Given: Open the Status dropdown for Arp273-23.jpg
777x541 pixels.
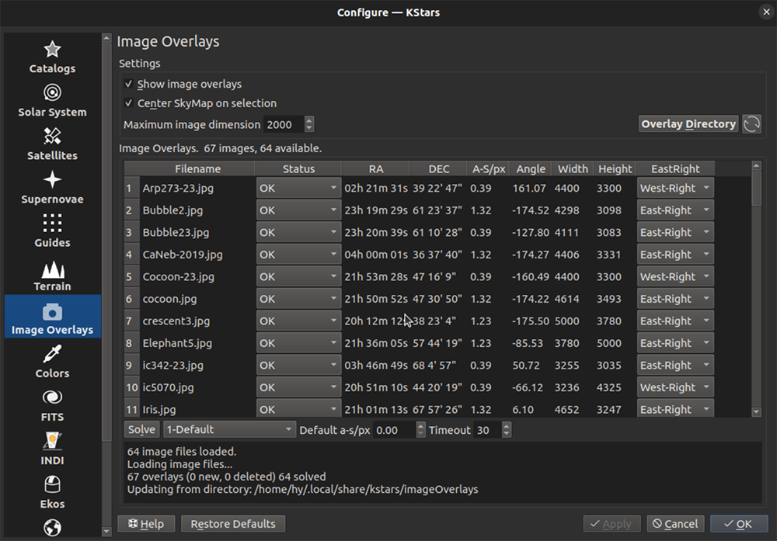Looking at the screenshot, I should pyautogui.click(x=298, y=187).
